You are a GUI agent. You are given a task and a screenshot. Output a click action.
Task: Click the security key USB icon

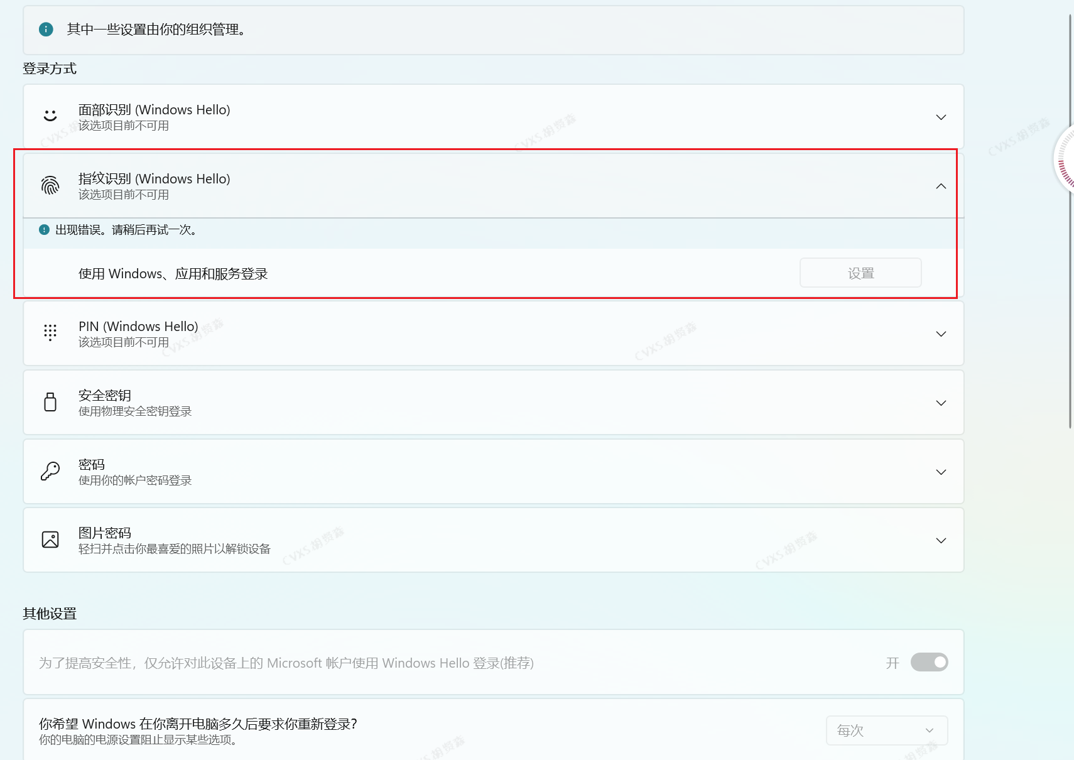tap(50, 402)
